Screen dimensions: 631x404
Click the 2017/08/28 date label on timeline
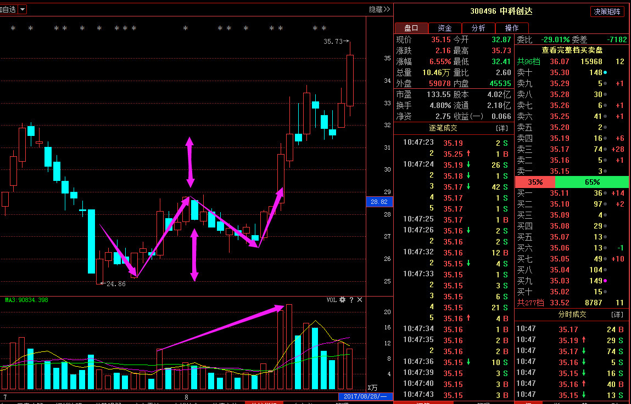[x=365, y=396]
